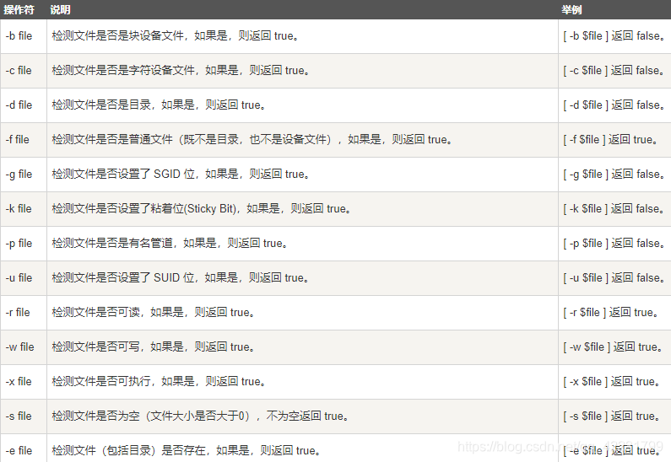Click example '[ -p $file ] 返回 false'
The width and height of the screenshot is (671, 462).
[614, 244]
